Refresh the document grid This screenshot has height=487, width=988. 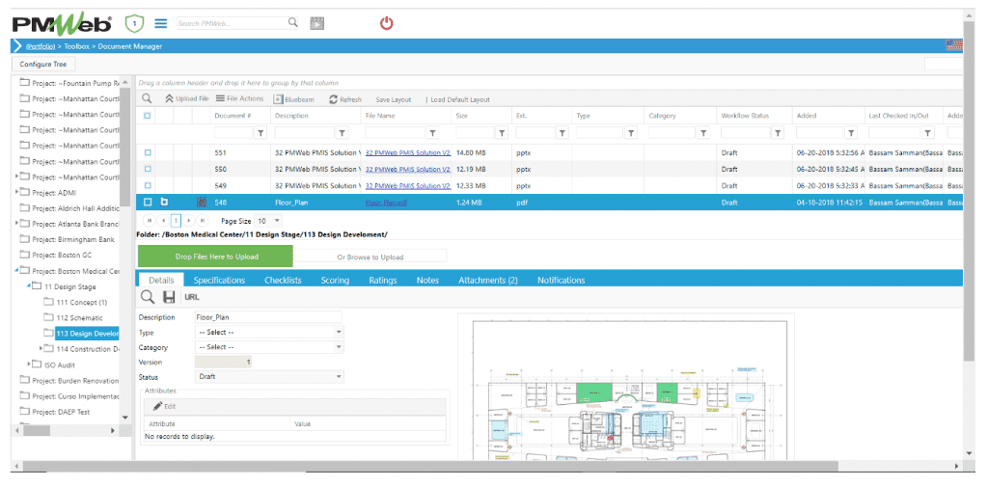point(345,99)
